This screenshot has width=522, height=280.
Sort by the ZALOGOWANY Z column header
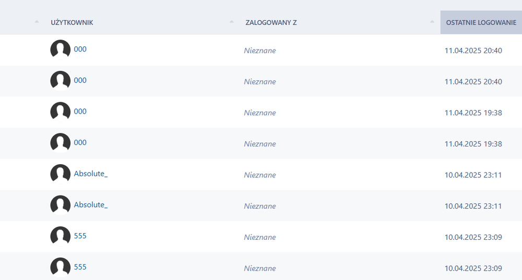pyautogui.click(x=271, y=22)
